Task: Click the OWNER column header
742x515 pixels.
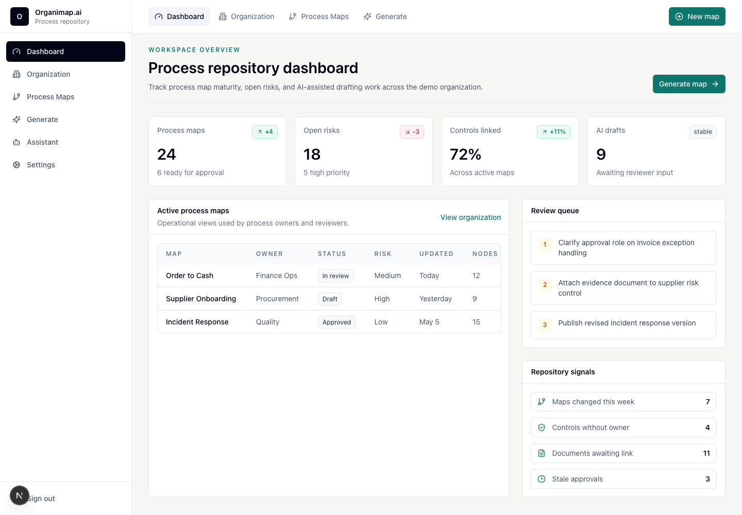Action: point(269,254)
